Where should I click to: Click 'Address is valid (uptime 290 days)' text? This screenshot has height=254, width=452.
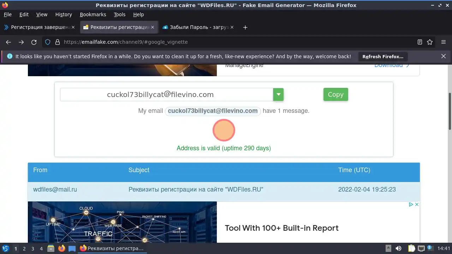(x=224, y=148)
